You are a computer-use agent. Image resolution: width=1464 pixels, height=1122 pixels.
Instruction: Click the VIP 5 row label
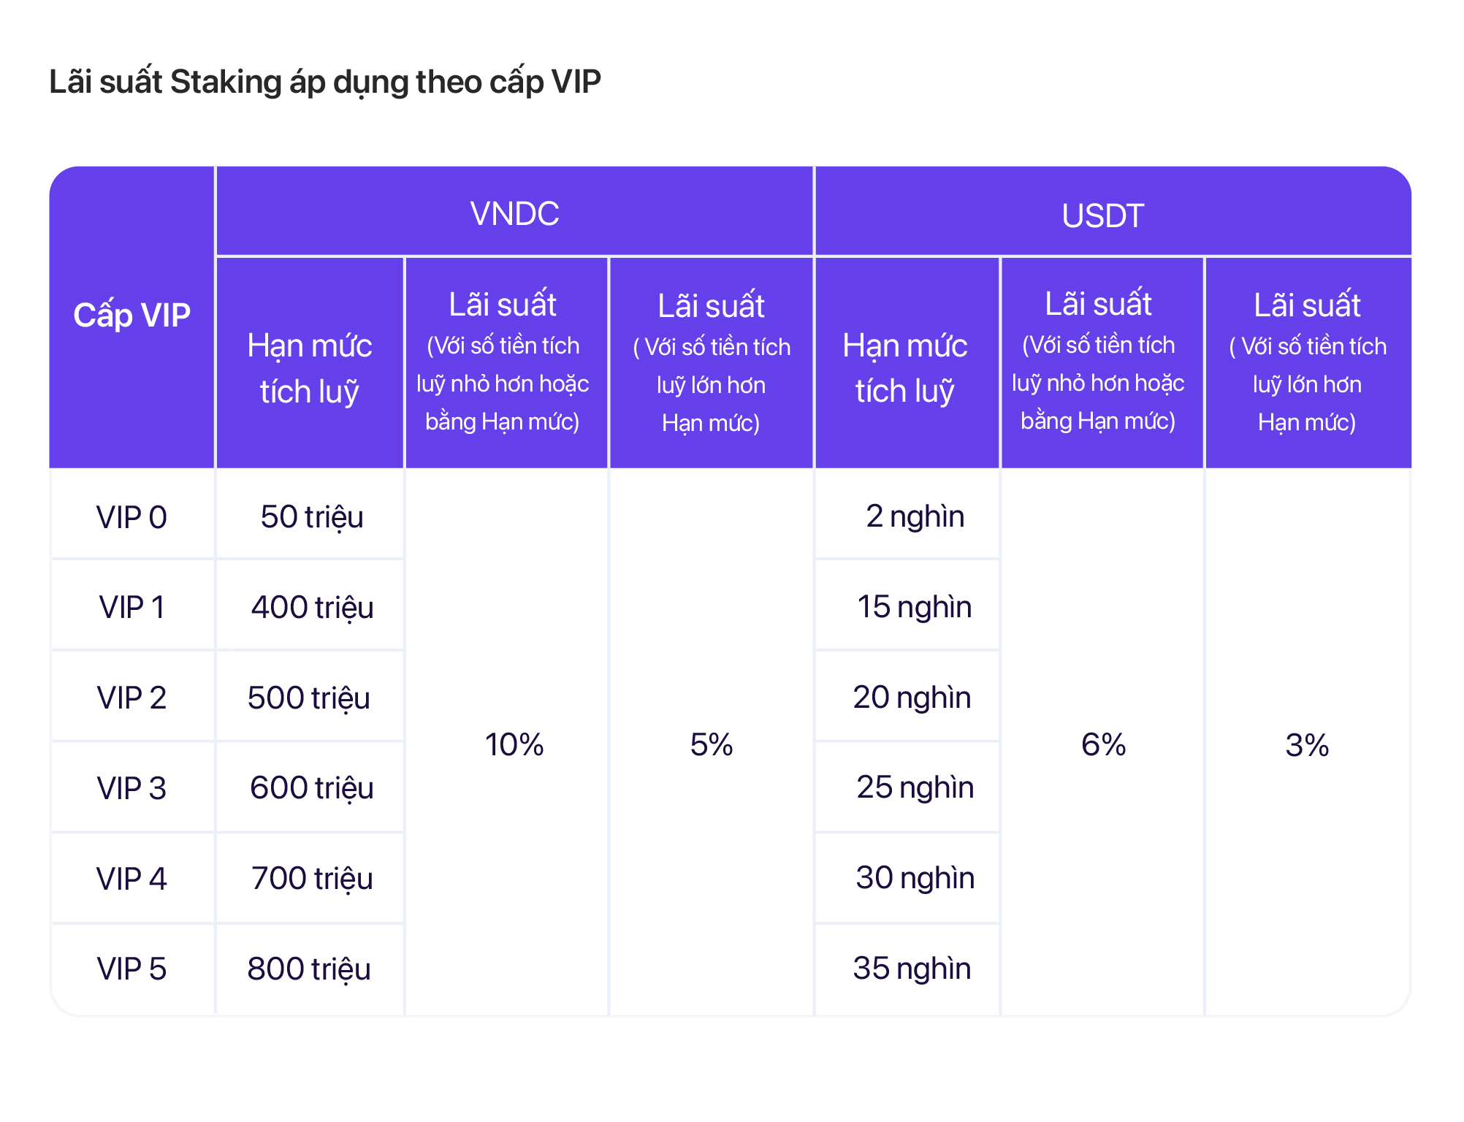131,969
